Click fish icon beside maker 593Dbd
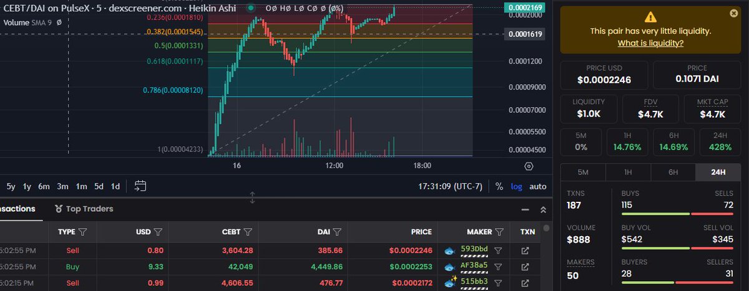 (449, 250)
